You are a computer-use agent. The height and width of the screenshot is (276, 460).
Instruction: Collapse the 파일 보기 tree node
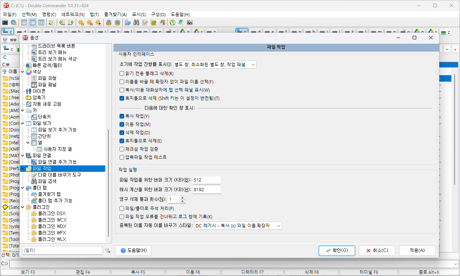[x=23, y=123]
